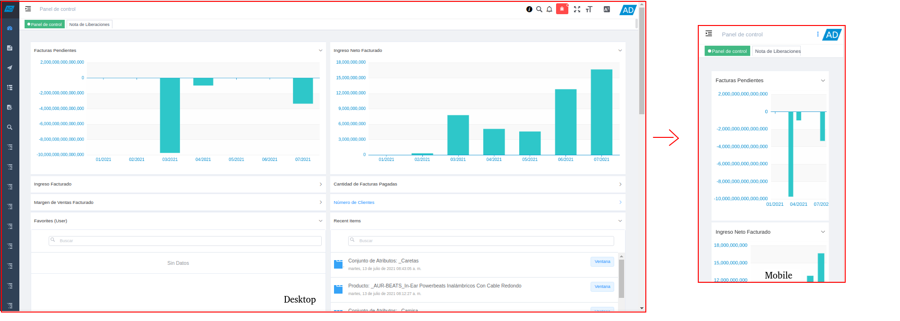Open the language translation icon
The width and height of the screenshot is (900, 321).
[x=607, y=9]
